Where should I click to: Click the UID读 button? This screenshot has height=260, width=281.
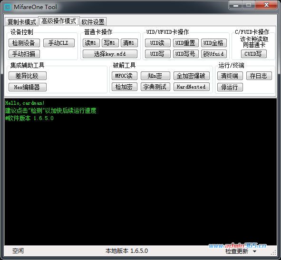tap(157, 43)
